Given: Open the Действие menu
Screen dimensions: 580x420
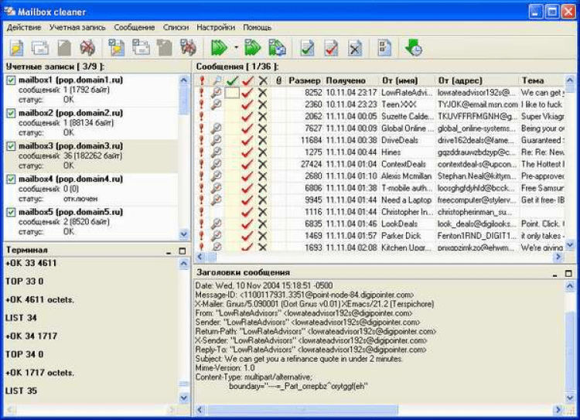Looking at the screenshot, I should pyautogui.click(x=24, y=27).
